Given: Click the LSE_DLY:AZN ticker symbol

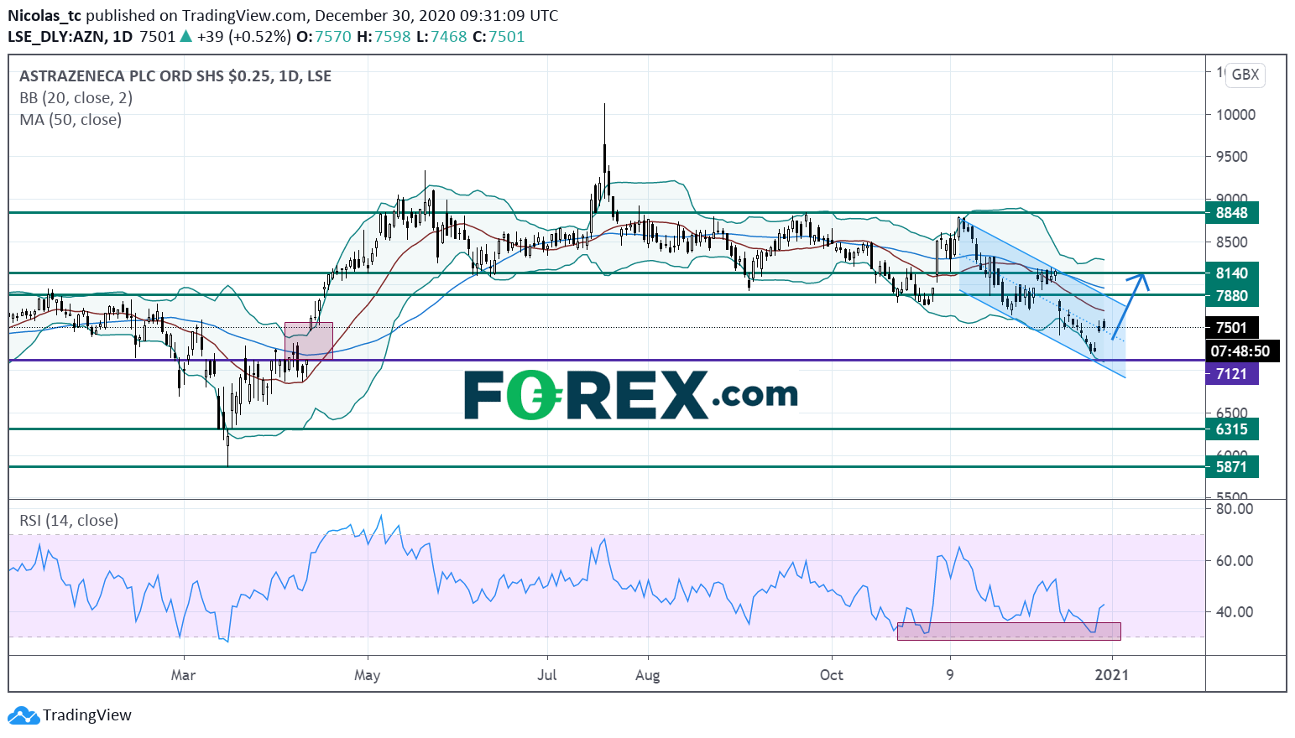Looking at the screenshot, I should 57,37.
